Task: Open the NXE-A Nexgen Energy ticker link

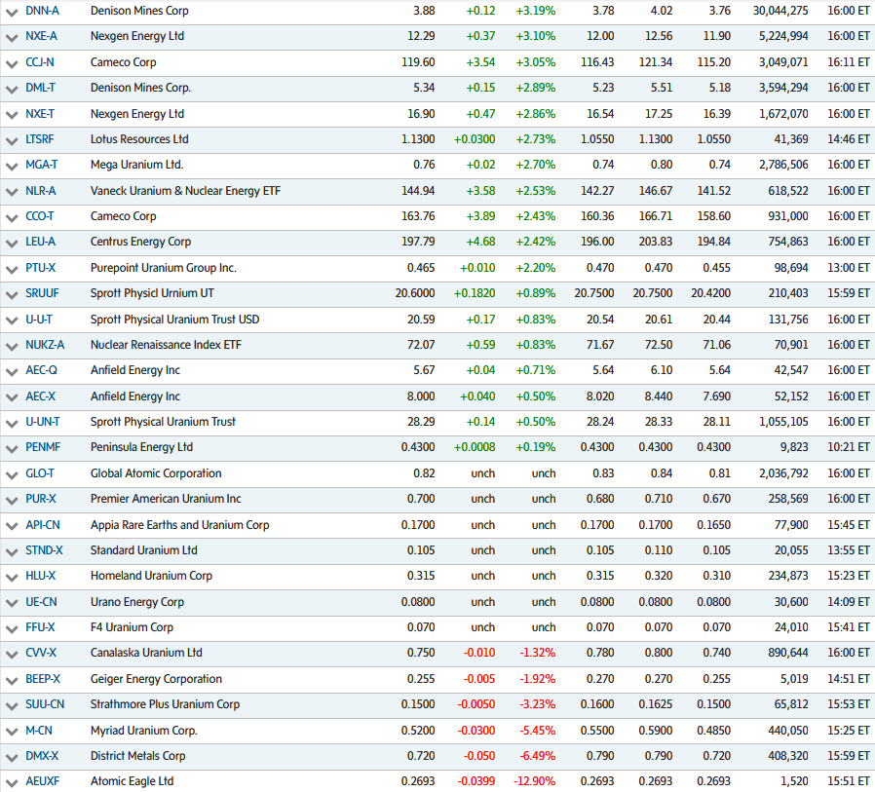Action: click(x=41, y=37)
